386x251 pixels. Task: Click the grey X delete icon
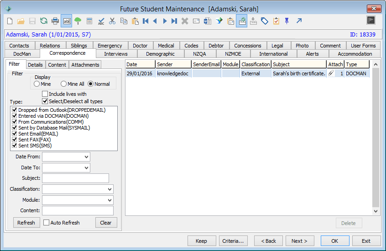(x=185, y=21)
